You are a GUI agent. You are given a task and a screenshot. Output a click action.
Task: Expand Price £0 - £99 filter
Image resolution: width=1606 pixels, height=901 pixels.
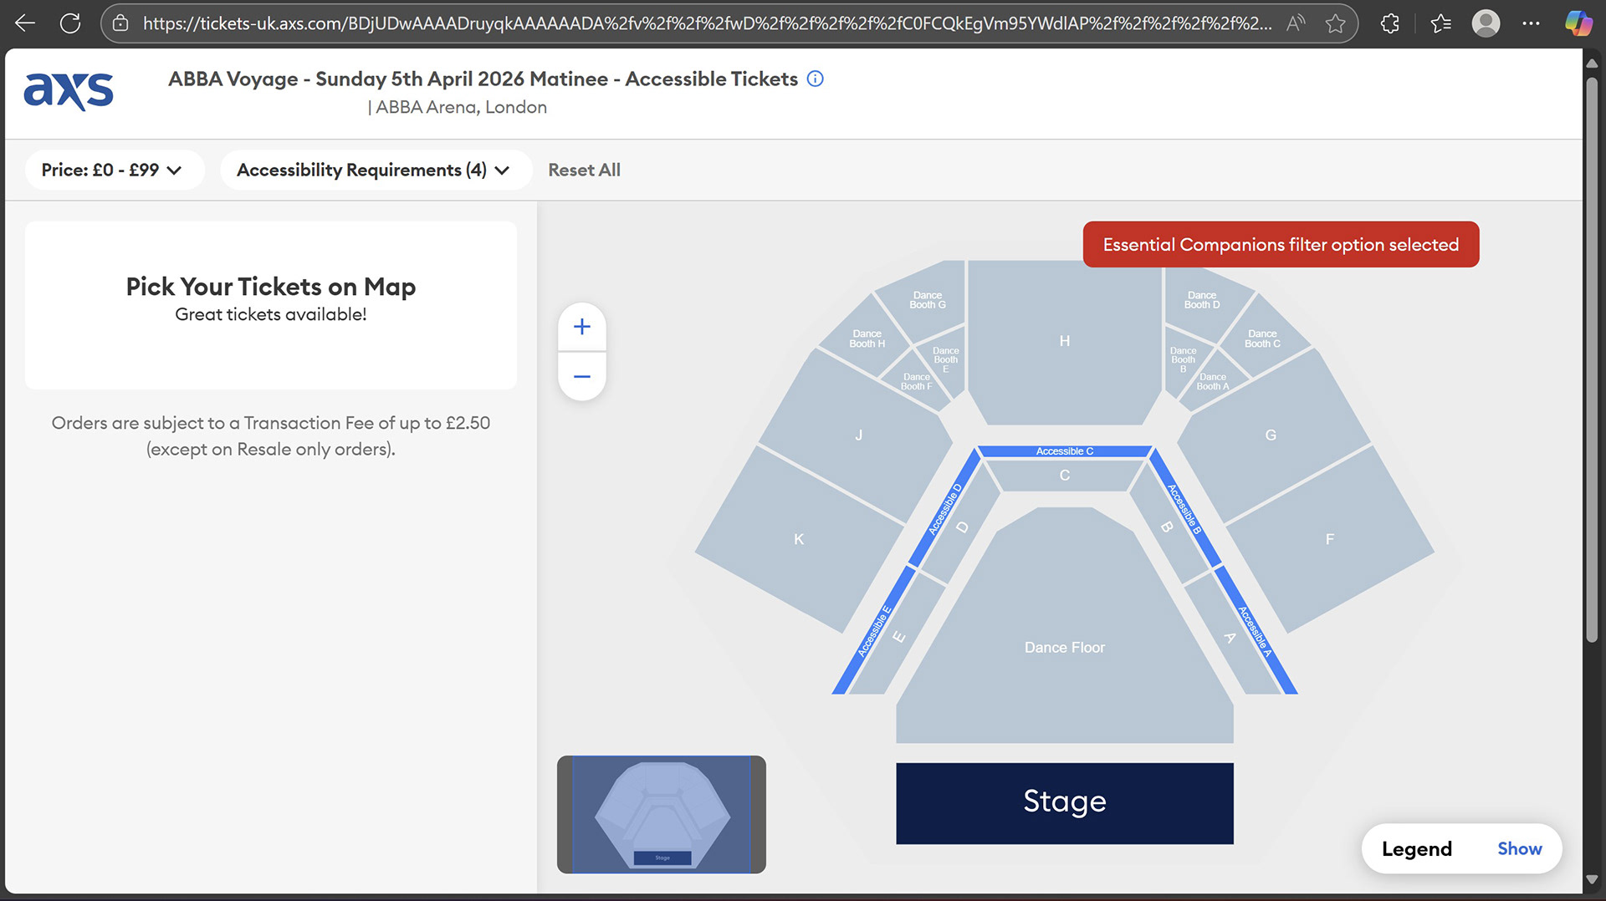pos(113,170)
